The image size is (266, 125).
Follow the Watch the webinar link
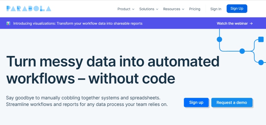coord(232,23)
